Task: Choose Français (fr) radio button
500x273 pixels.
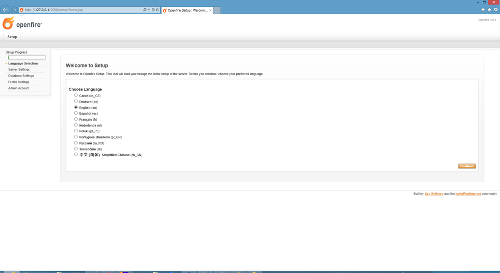Action: tap(76, 119)
